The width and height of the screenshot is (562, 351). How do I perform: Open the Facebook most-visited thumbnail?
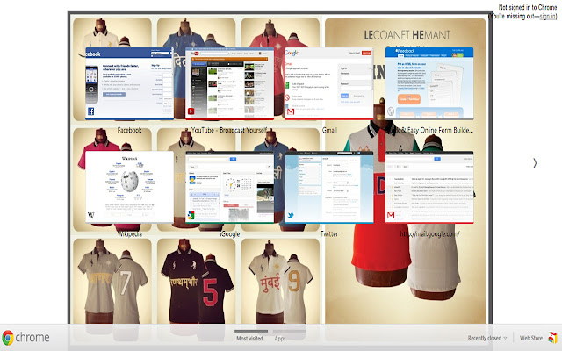[129, 83]
